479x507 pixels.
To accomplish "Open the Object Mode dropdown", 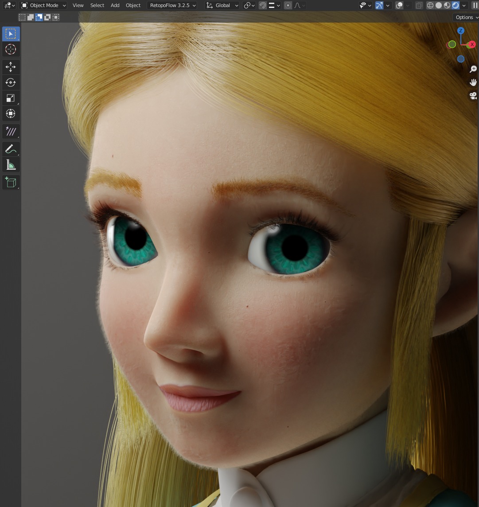I will (43, 5).
